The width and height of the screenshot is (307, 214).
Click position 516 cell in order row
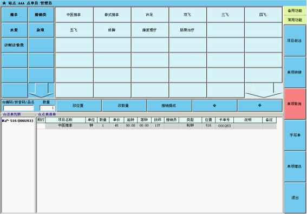pyautogui.click(x=208, y=126)
